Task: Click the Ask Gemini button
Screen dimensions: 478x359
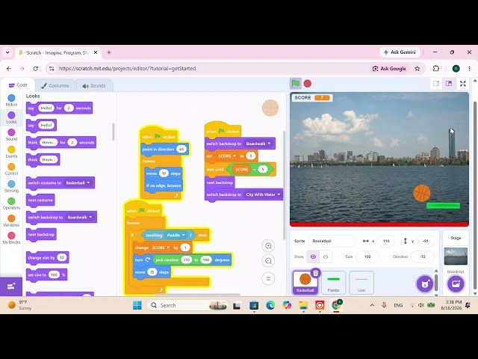Action: coord(400,52)
